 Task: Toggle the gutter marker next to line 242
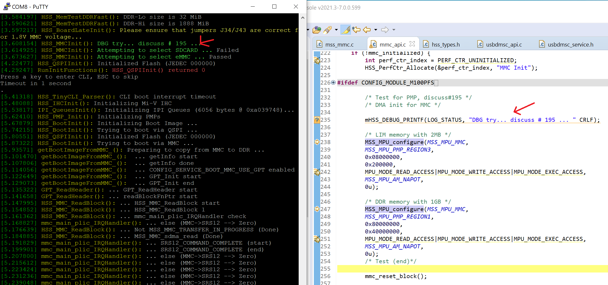tap(317, 172)
